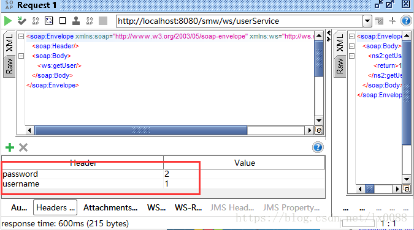This screenshot has height=230, width=414.
Task: Switch request editor to Raw tab
Action: point(9,67)
